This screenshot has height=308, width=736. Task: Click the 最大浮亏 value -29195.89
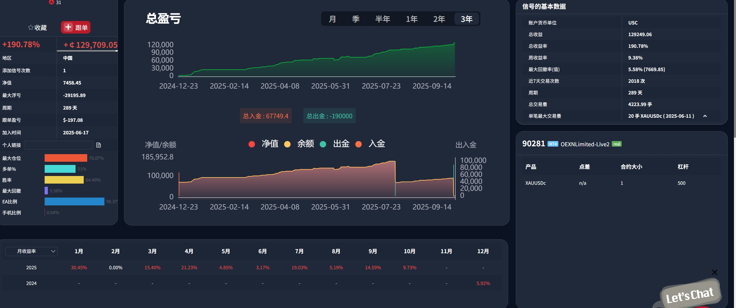click(74, 95)
